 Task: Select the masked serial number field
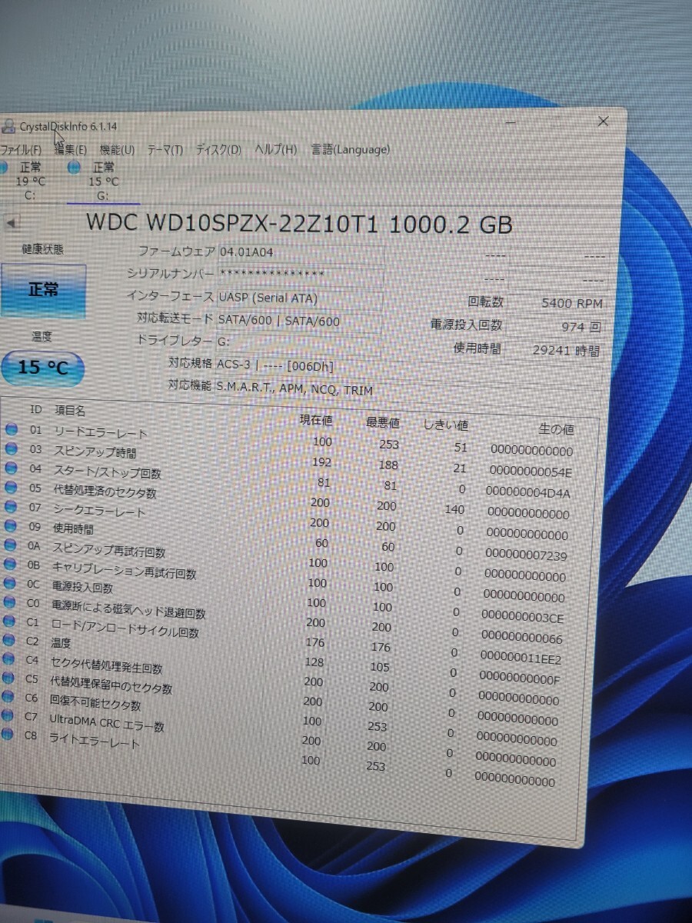coord(300,274)
